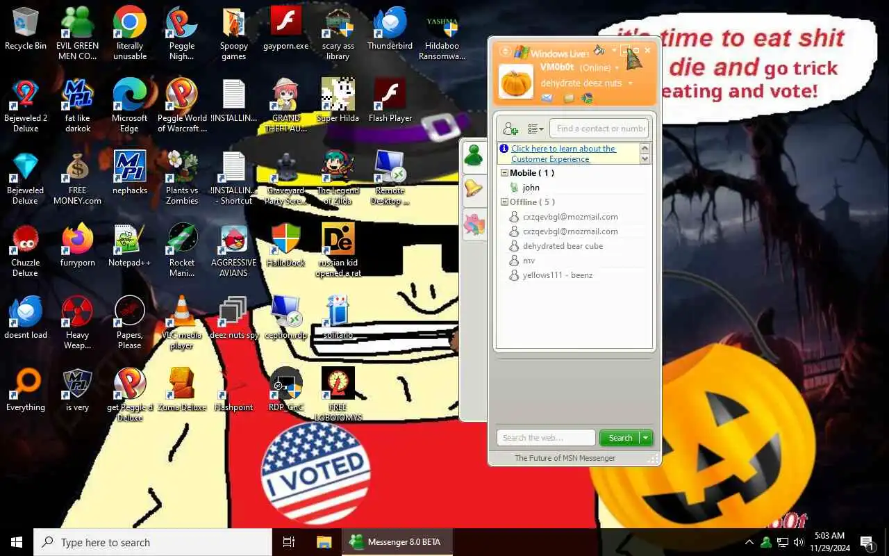Select the solitario desktop shortcut
The height and width of the screenshot is (556, 889).
point(338,318)
